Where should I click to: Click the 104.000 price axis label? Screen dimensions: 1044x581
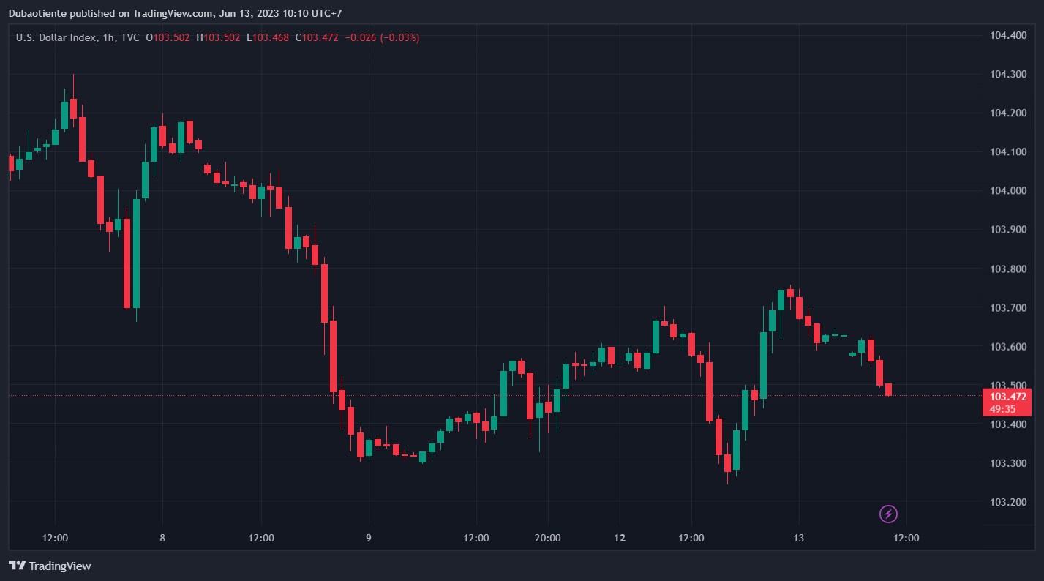click(x=1007, y=191)
